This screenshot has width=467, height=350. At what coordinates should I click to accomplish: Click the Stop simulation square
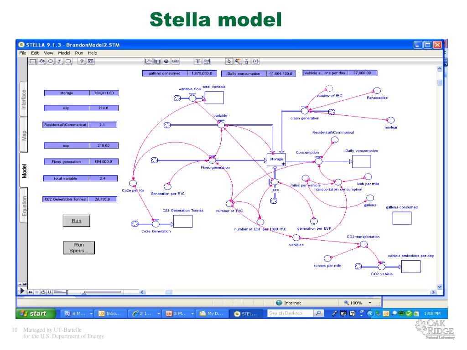(36, 292)
